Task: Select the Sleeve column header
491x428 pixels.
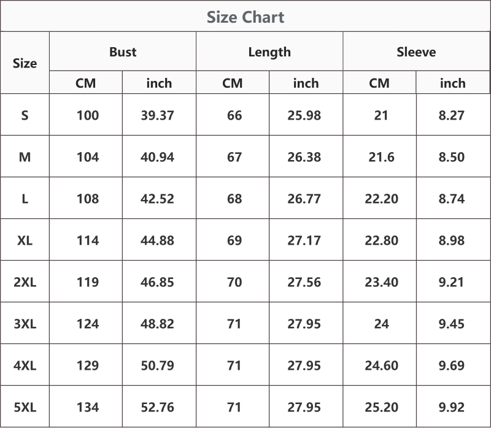Action: click(x=416, y=52)
